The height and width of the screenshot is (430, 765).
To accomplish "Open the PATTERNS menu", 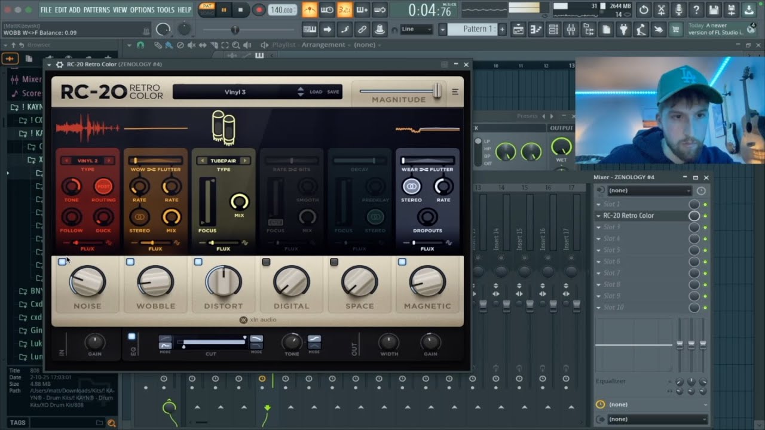I will click(x=96, y=10).
